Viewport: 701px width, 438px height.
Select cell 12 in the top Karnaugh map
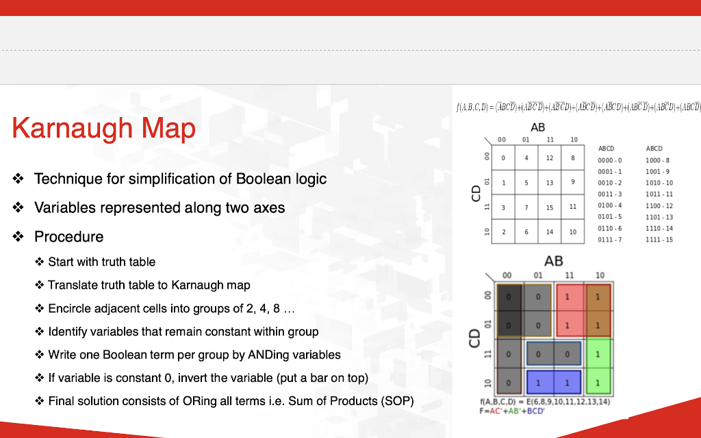pos(549,158)
